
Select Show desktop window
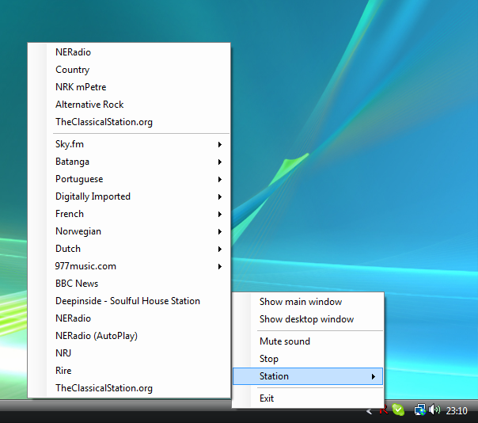pos(308,319)
